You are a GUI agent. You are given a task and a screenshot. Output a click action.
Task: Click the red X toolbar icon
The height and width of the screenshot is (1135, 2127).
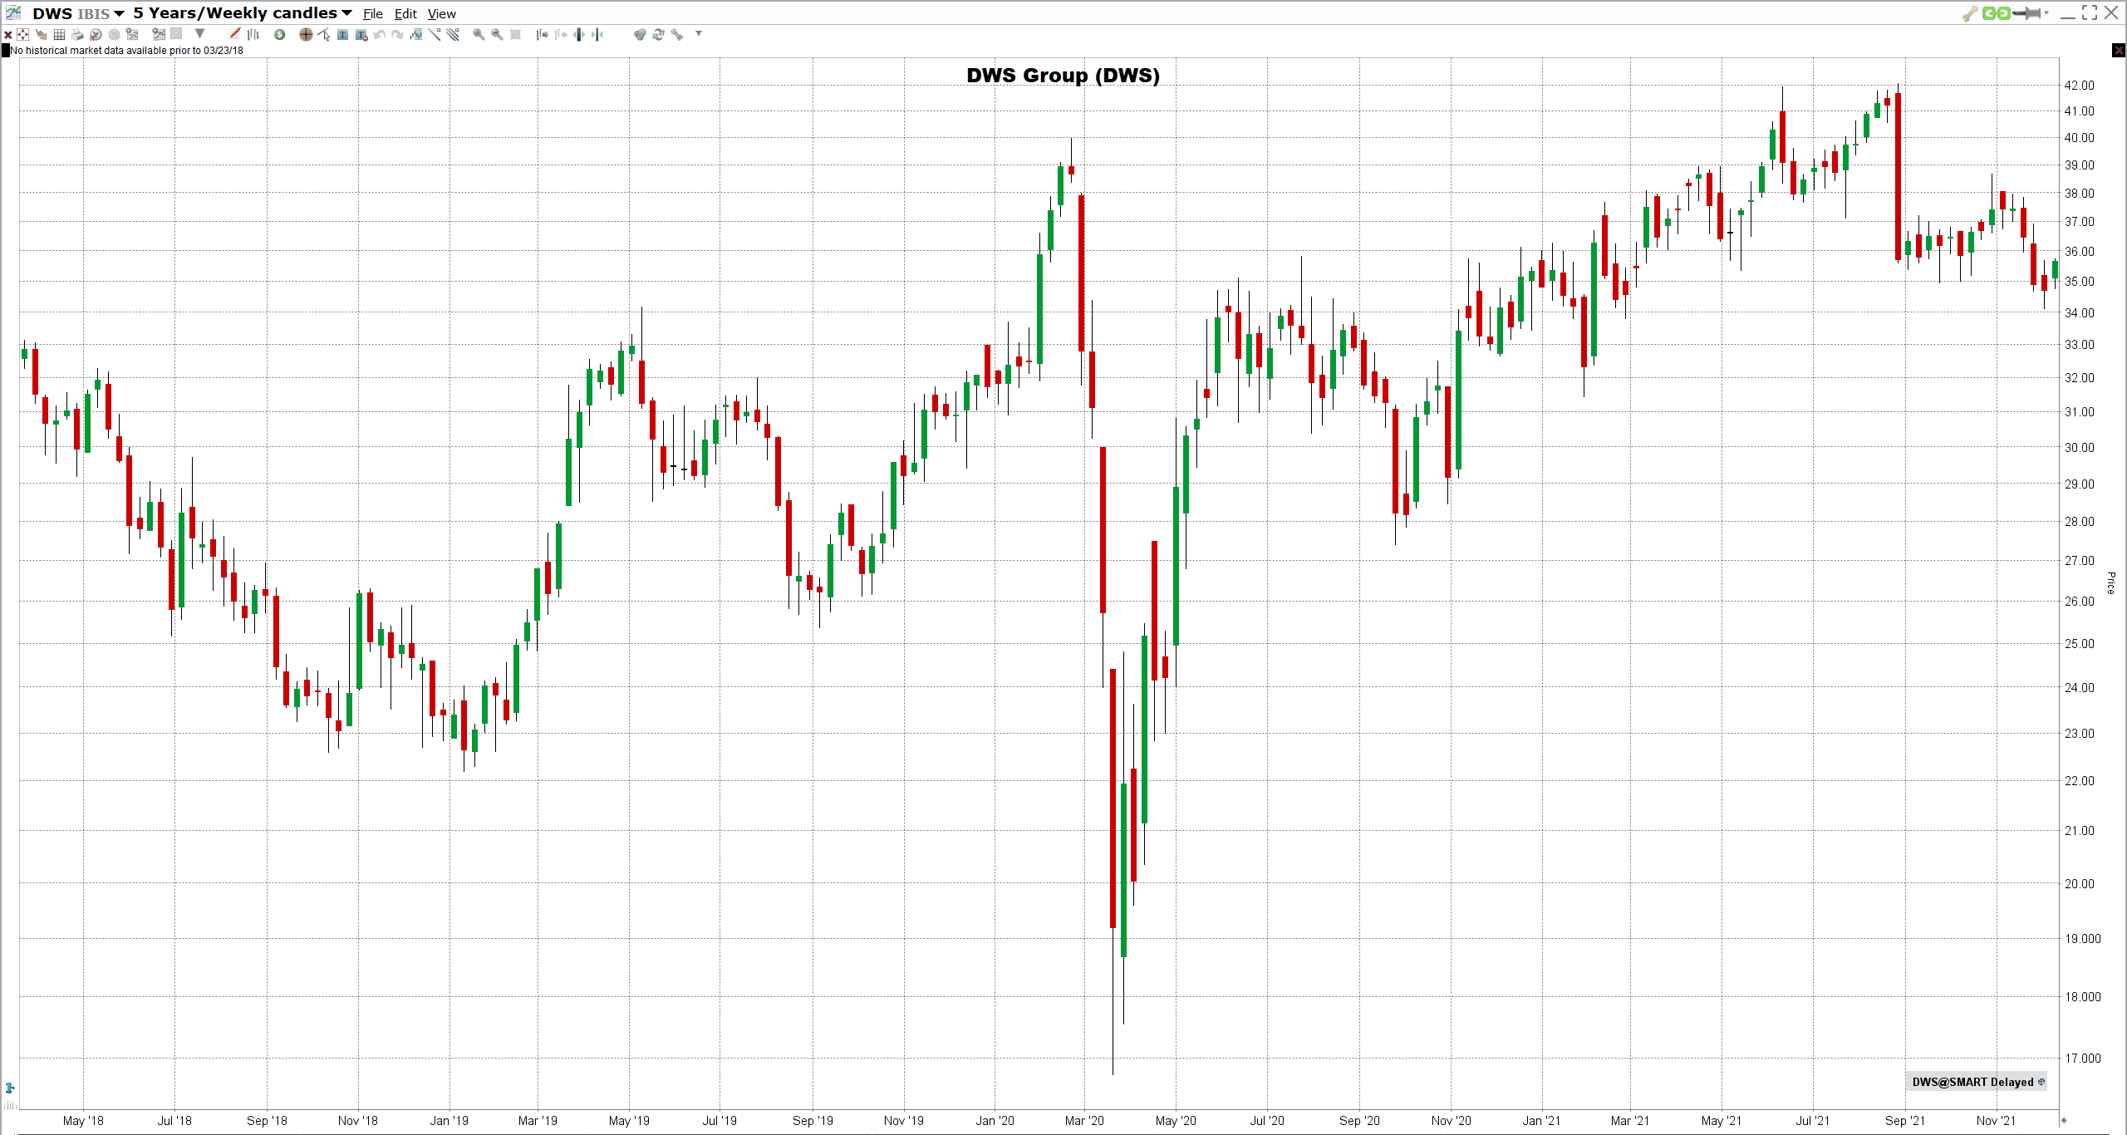7,34
